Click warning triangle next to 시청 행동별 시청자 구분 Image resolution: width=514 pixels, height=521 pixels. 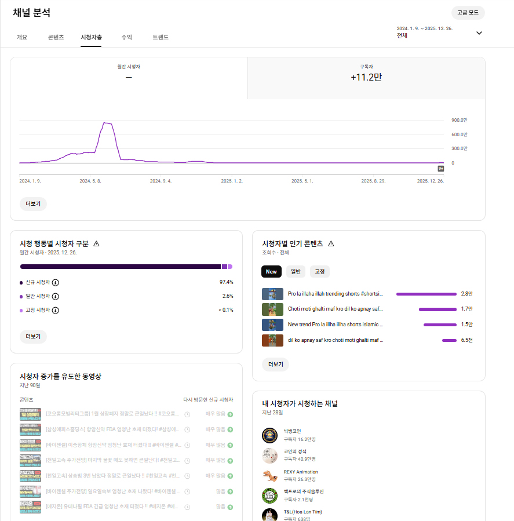coord(96,243)
